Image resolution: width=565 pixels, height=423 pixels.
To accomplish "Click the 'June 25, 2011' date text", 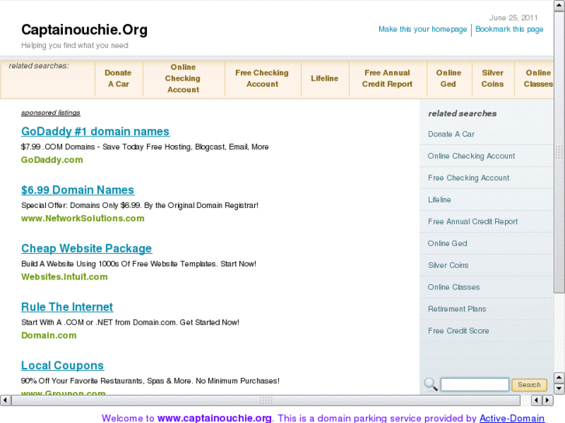I will pyautogui.click(x=513, y=18).
